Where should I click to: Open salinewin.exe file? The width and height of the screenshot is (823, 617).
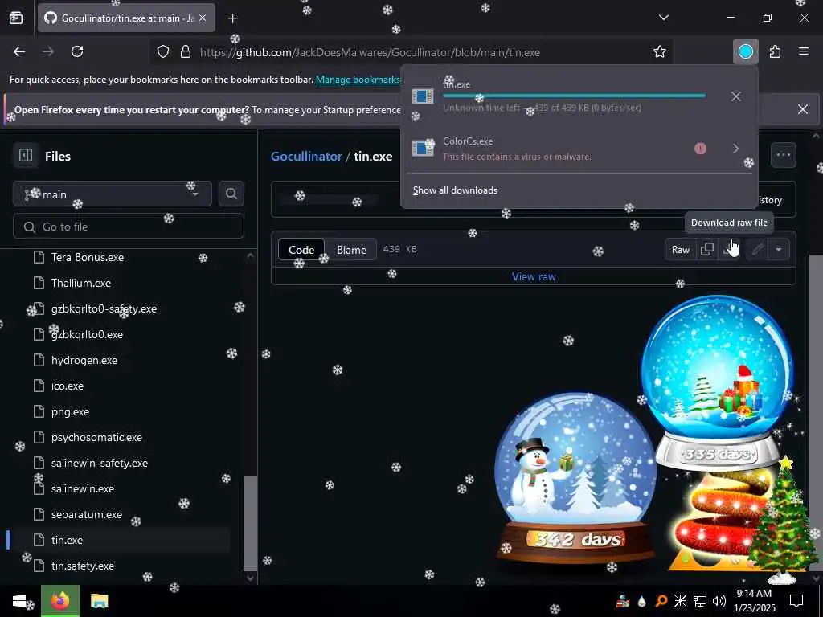pyautogui.click(x=83, y=489)
